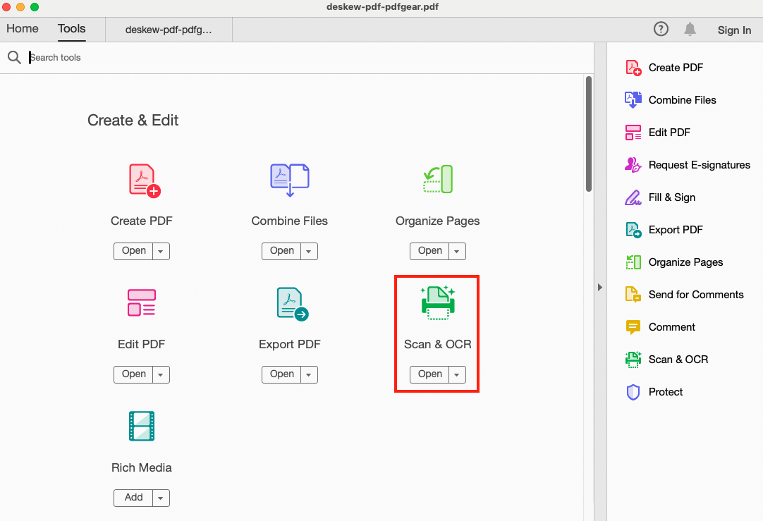Open notifications bell icon
Screen dimensions: 763x521
tap(690, 29)
